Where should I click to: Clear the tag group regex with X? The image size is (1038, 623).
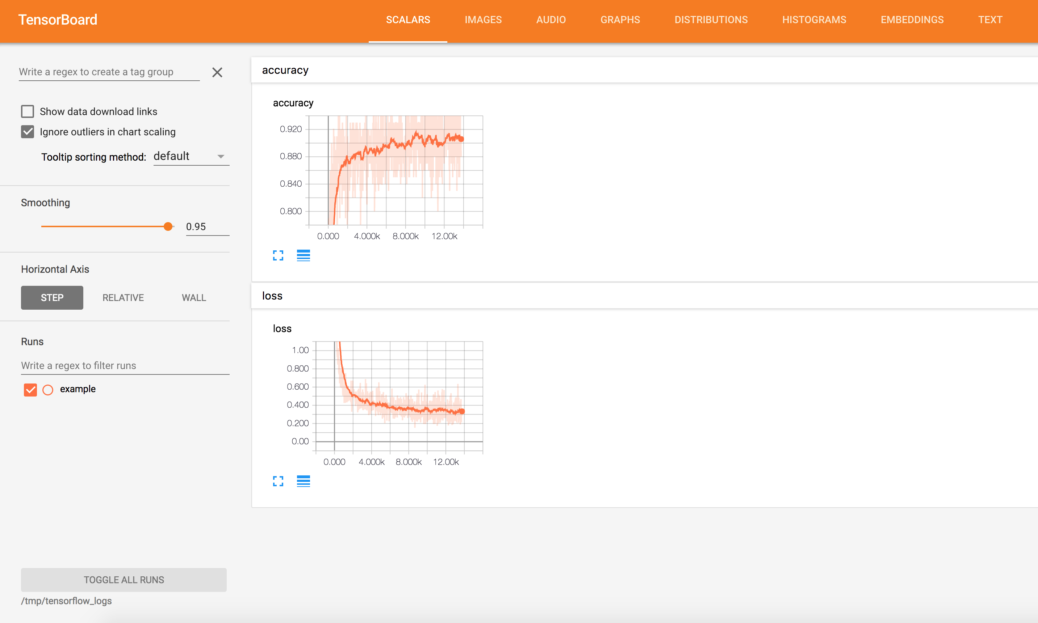point(217,72)
